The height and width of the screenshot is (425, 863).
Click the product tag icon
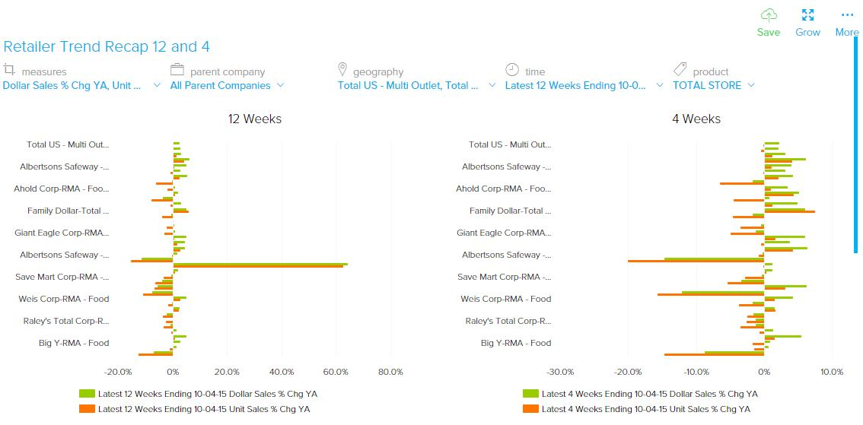[x=680, y=70]
